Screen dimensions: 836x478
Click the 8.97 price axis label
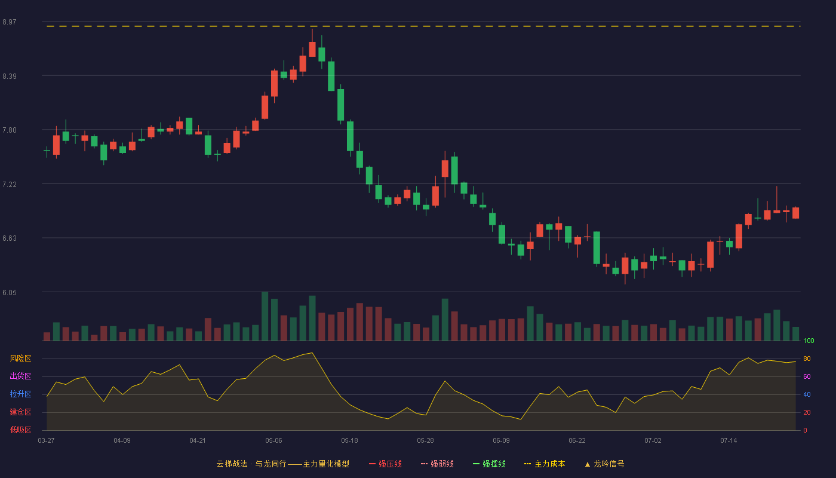click(x=9, y=22)
